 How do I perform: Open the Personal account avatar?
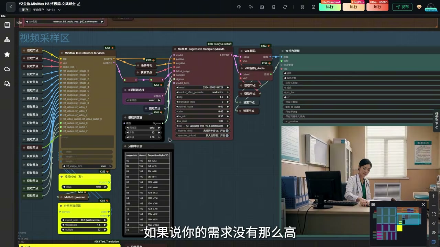[x=430, y=7]
